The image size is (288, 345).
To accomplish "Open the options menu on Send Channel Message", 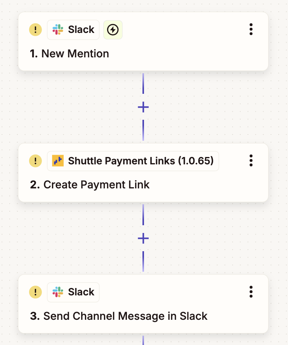I will tap(251, 292).
